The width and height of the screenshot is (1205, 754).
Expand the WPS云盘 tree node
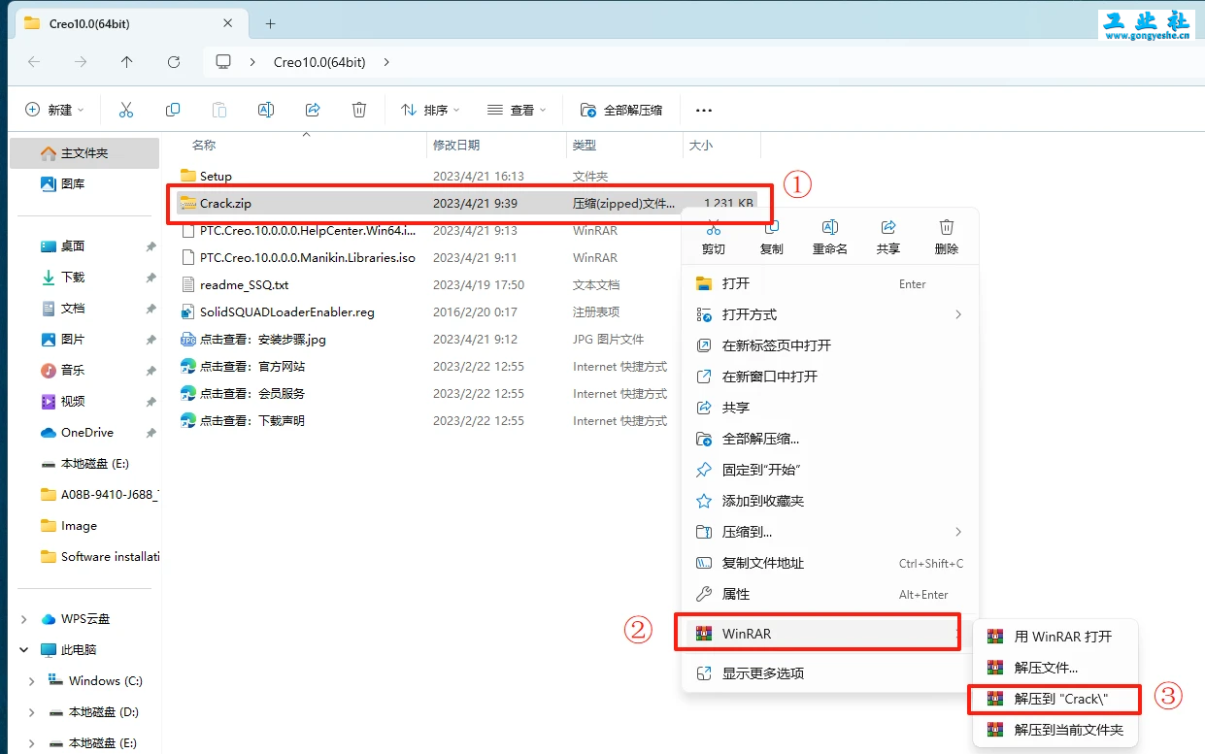tap(26, 619)
